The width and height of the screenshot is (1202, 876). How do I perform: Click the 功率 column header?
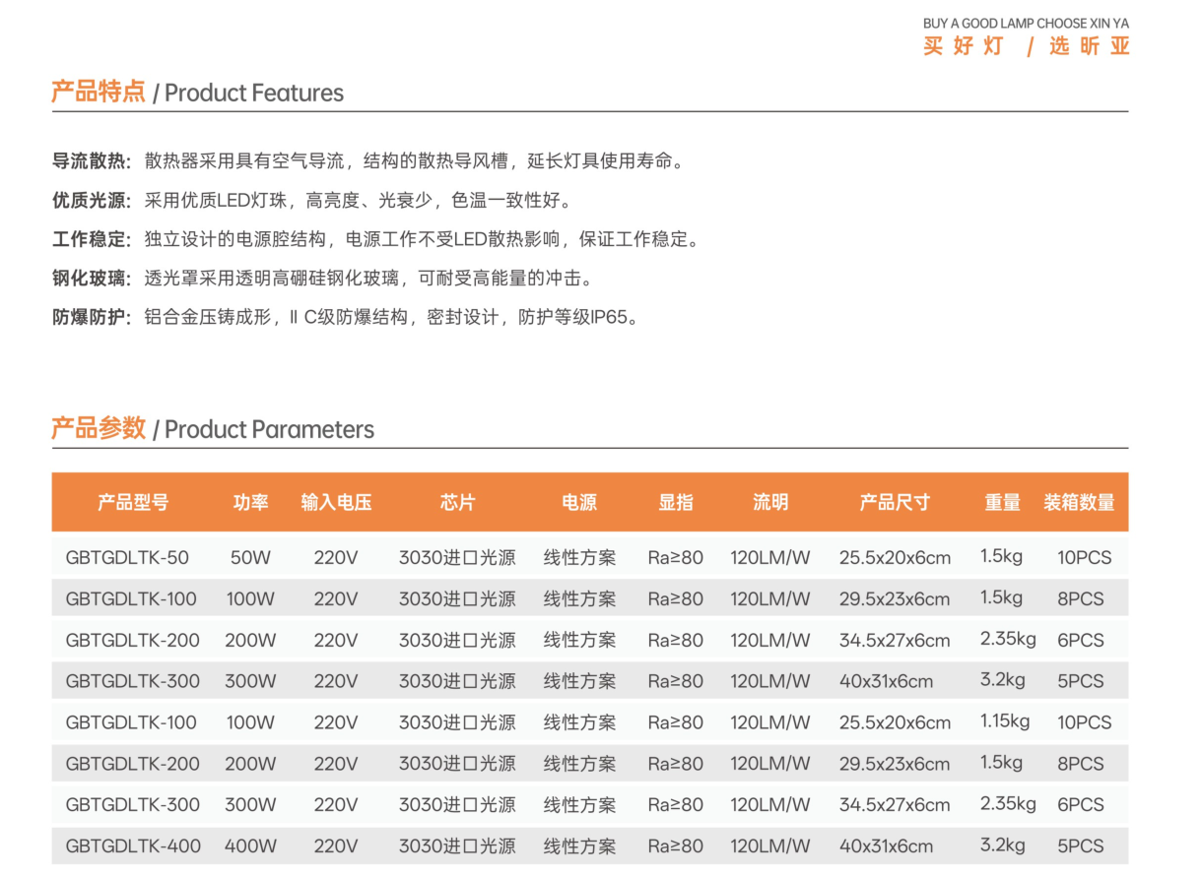coord(250,502)
